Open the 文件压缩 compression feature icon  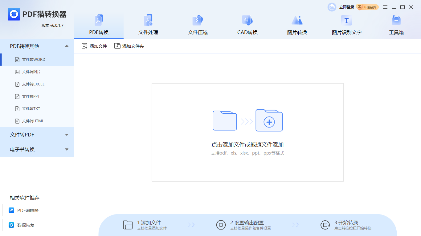(x=197, y=25)
